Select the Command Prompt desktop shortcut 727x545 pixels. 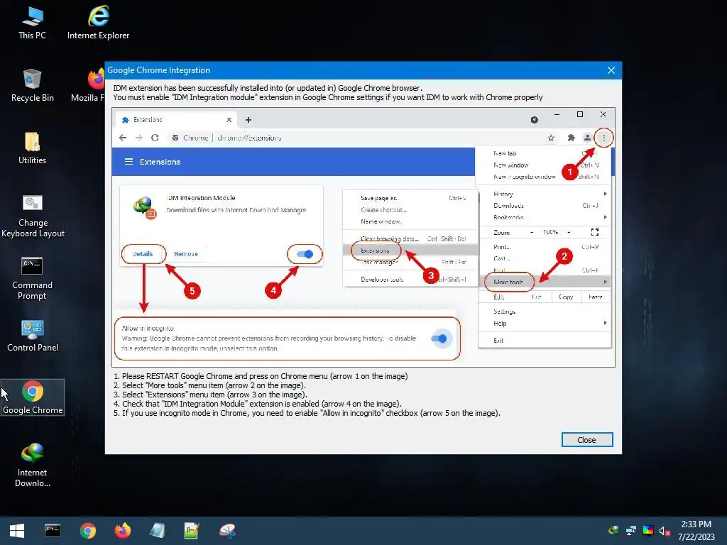[x=32, y=278]
